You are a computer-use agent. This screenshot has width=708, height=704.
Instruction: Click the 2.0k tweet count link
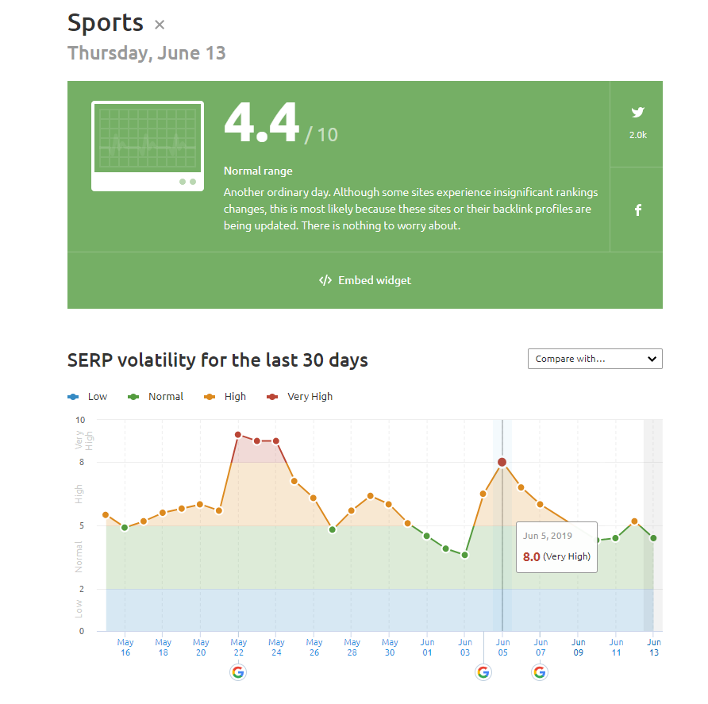coord(637,136)
